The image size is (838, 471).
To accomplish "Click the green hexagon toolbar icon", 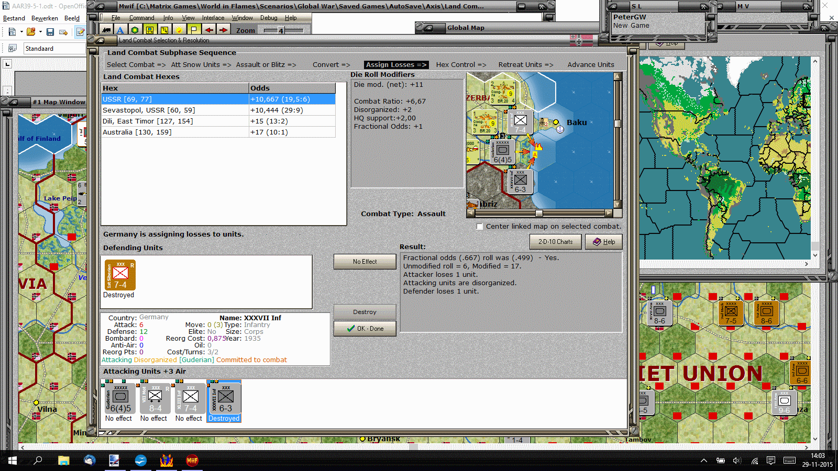I will [135, 30].
